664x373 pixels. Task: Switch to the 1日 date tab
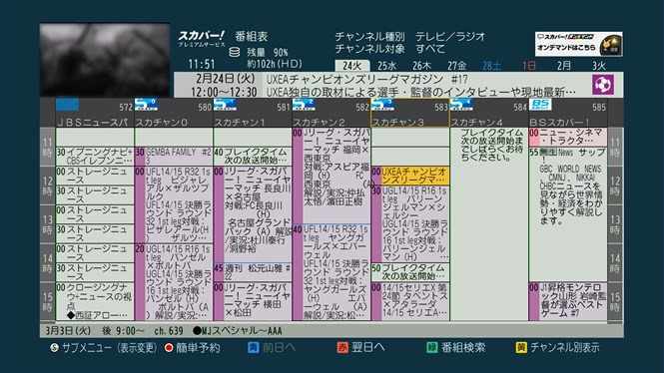click(x=528, y=66)
